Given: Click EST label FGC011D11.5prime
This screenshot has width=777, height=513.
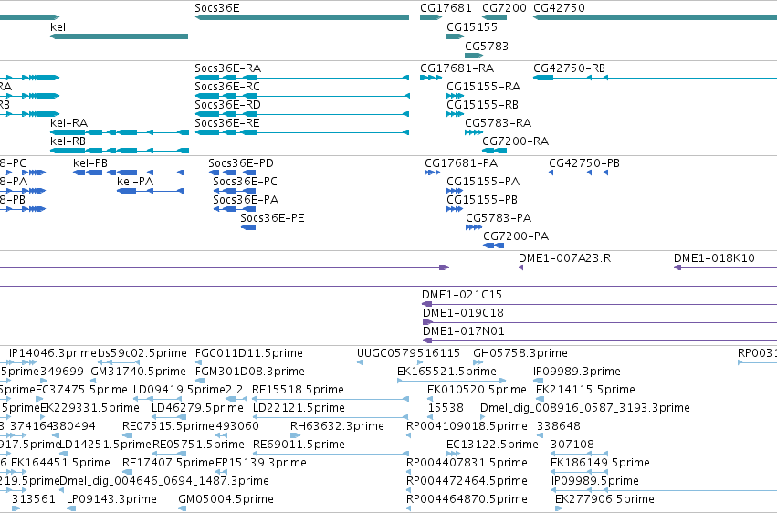Looking at the screenshot, I should pos(248,353).
